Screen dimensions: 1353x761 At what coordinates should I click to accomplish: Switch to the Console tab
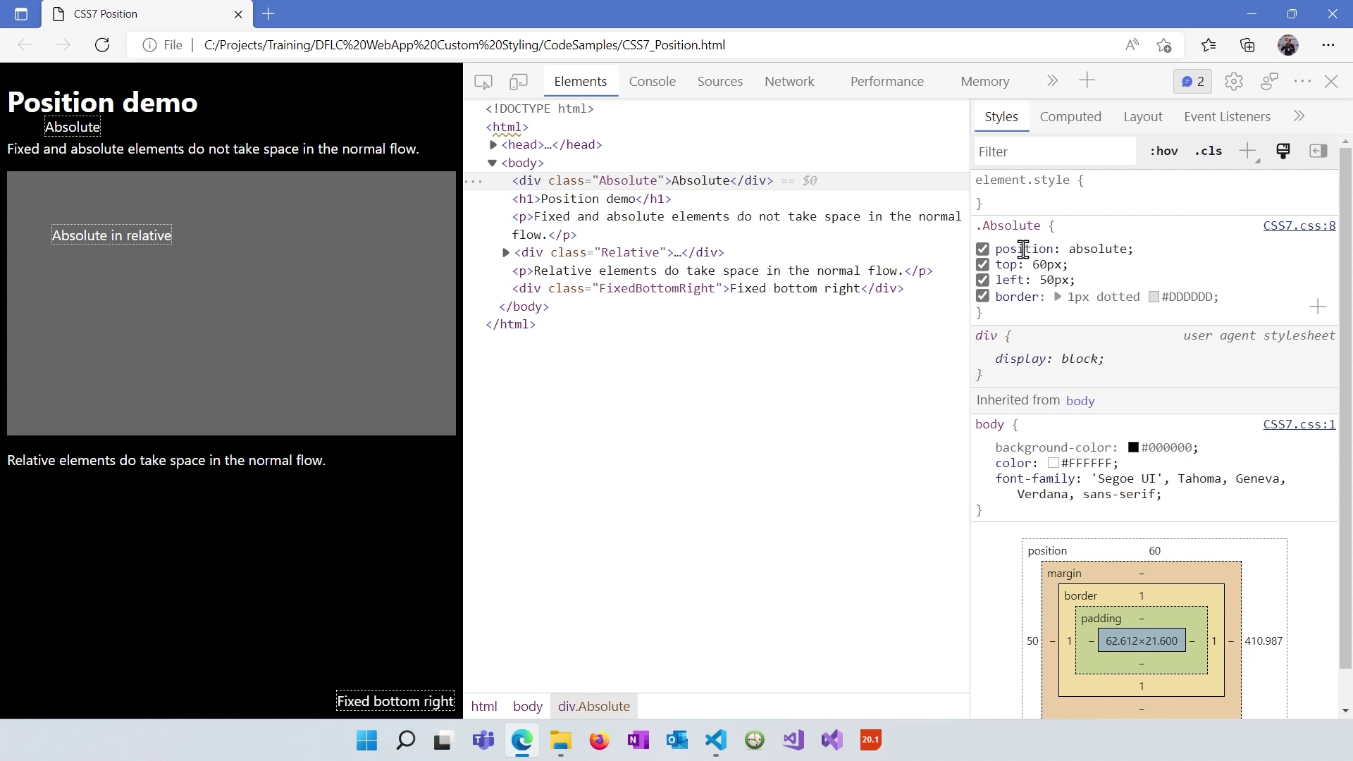pyautogui.click(x=652, y=81)
